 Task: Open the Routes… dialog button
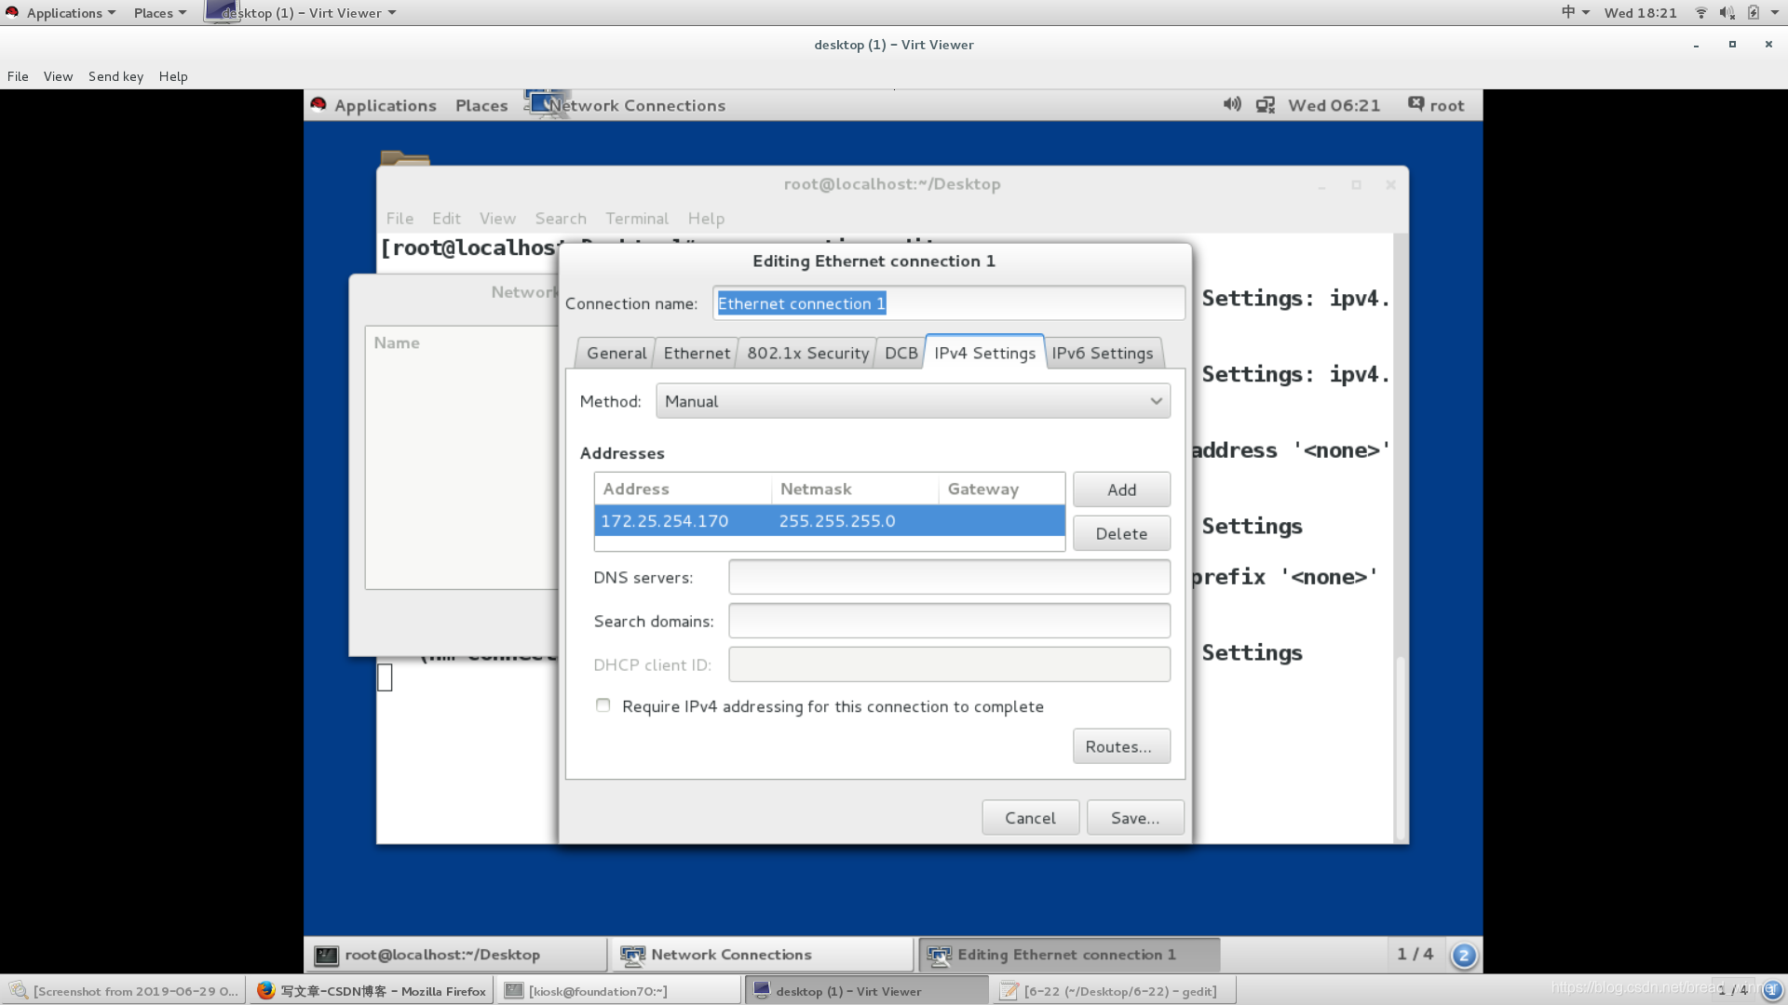click(x=1121, y=746)
